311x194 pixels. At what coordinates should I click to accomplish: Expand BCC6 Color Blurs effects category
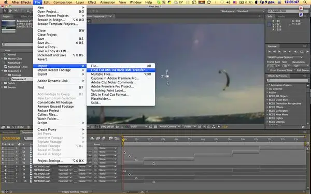267,100
